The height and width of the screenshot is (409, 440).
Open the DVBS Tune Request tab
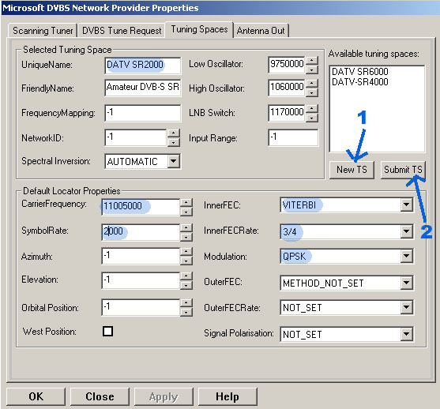point(122,30)
